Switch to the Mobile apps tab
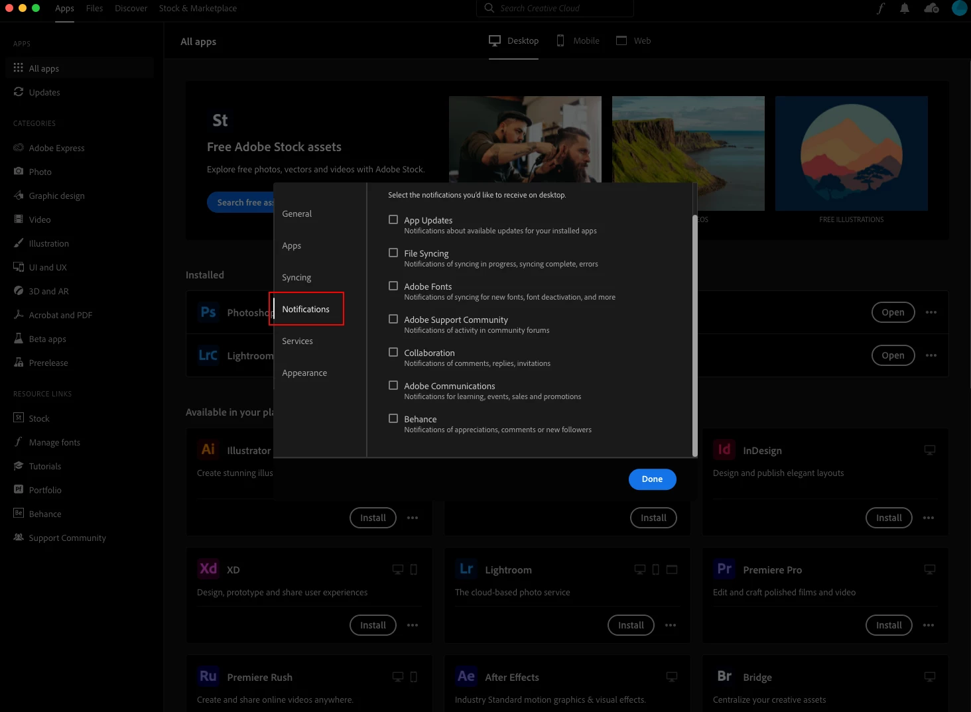 (x=578, y=40)
